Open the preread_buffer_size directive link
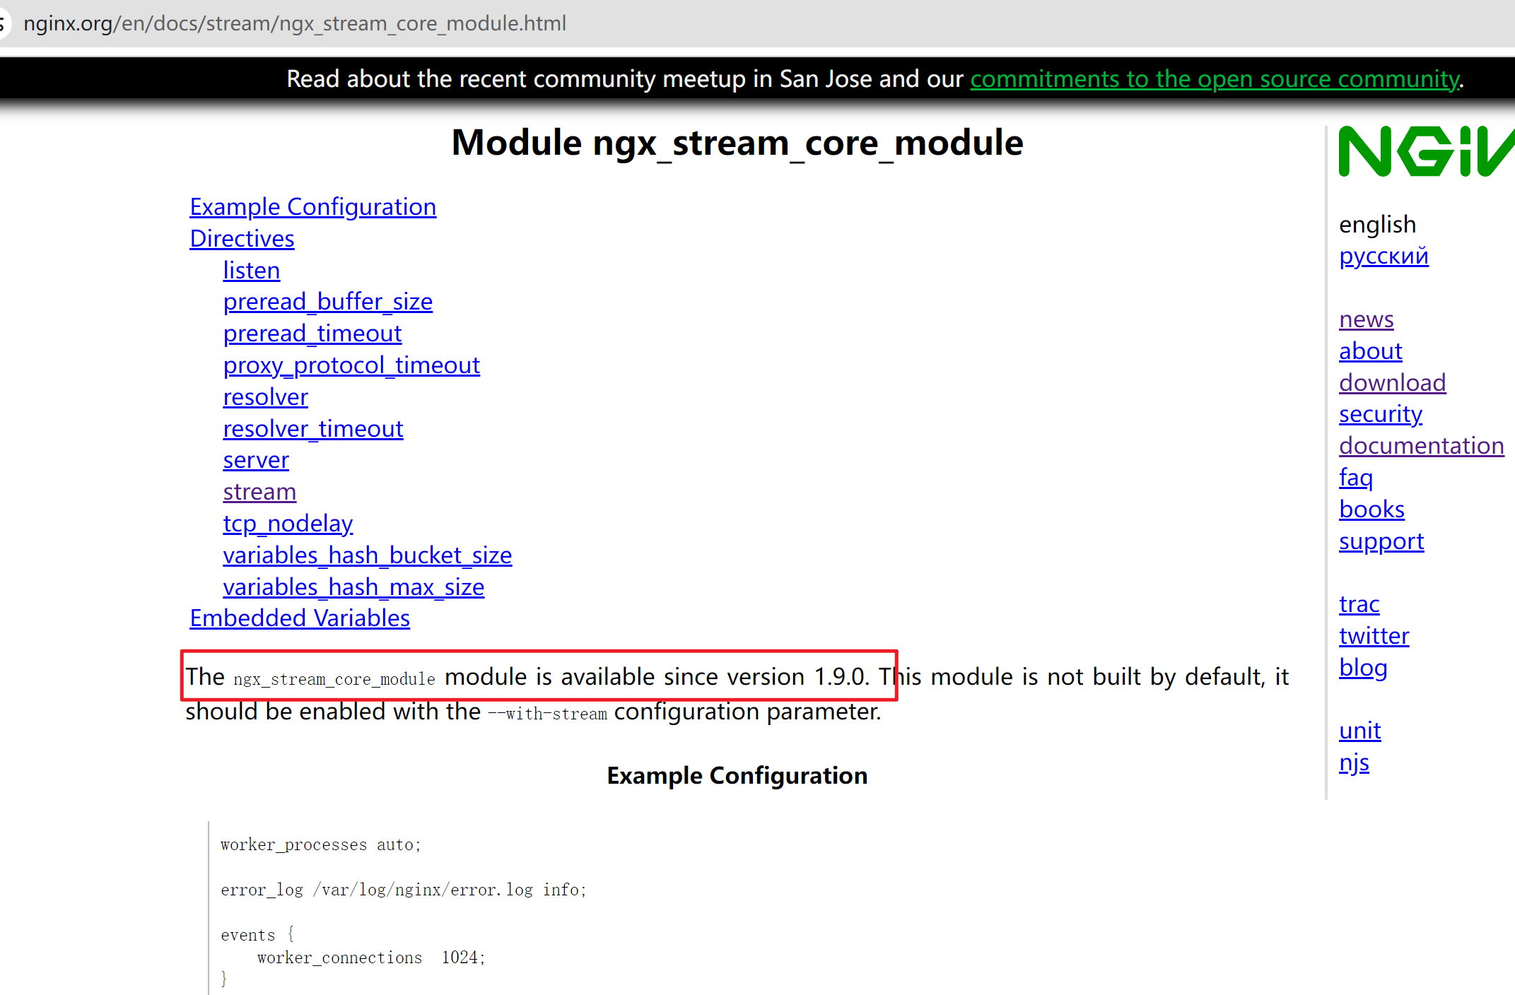Image resolution: width=1515 pixels, height=995 pixels. pyautogui.click(x=327, y=302)
